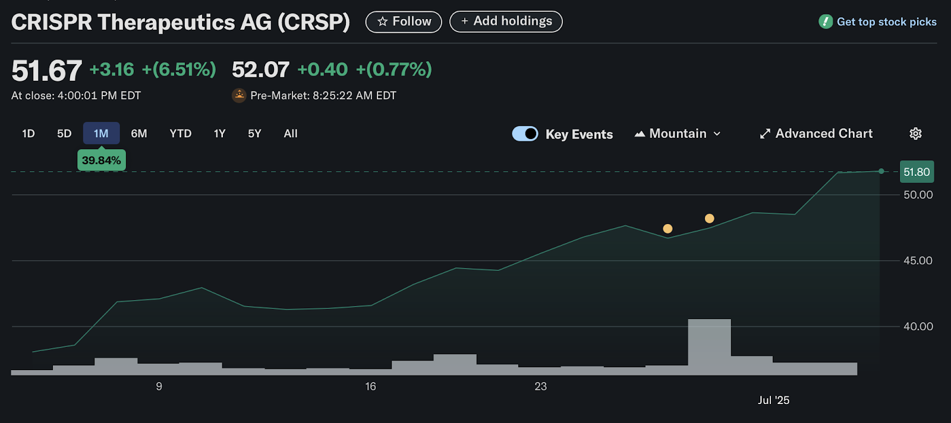
Task: Select the 1Y time range
Action: click(220, 134)
